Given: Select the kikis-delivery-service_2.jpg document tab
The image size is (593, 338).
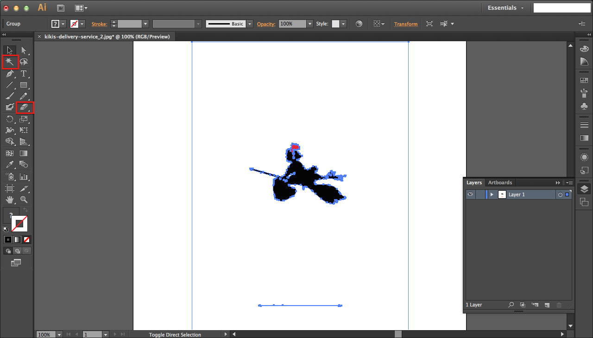Looking at the screenshot, I should coord(107,37).
